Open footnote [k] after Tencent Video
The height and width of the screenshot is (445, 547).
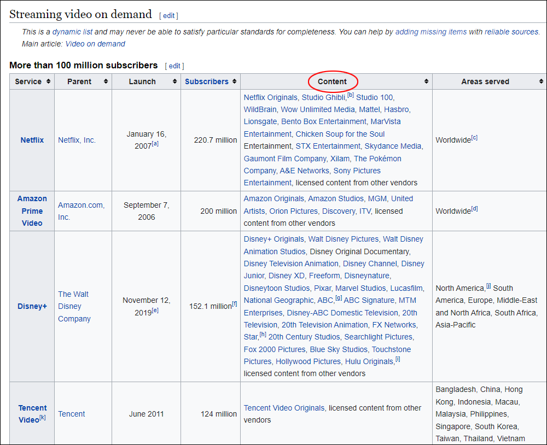click(x=43, y=417)
